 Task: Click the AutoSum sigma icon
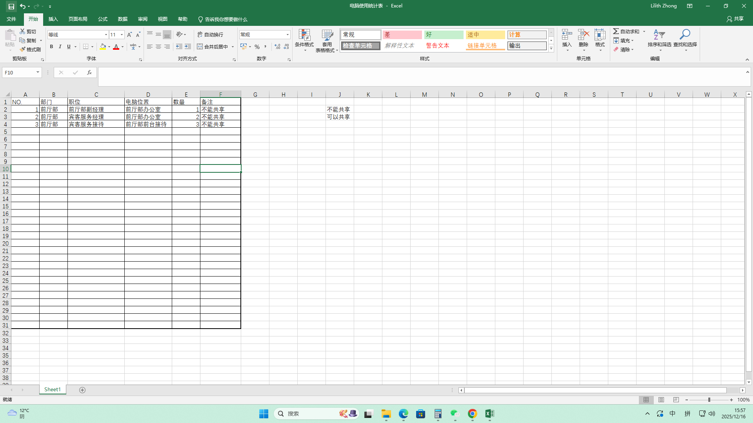coord(616,31)
